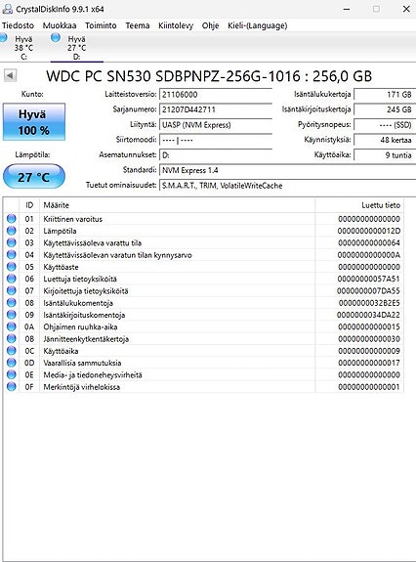Image resolution: width=416 pixels, height=562 pixels.
Task: Open the Ohje menu
Action: pos(210,25)
